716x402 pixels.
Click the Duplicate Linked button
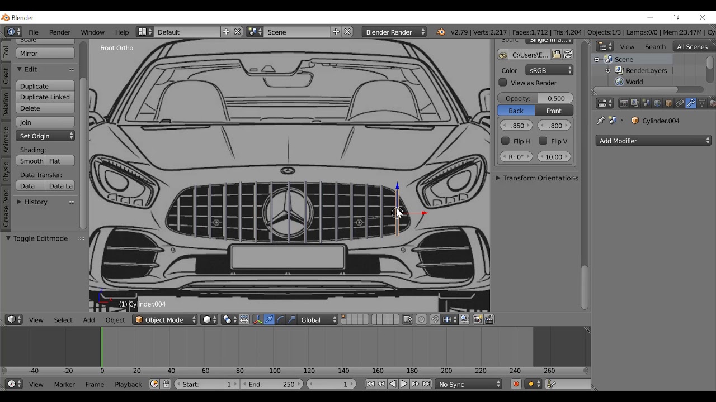coord(45,97)
